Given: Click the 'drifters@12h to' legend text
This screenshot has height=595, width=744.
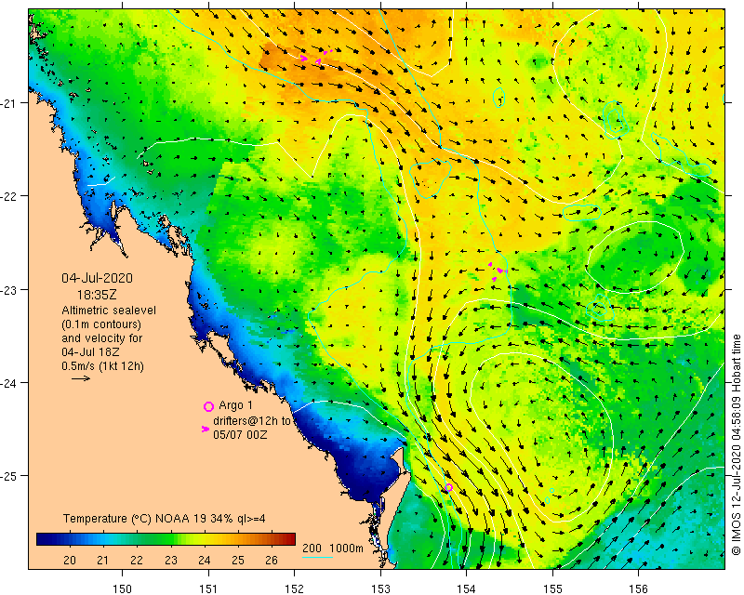Looking at the screenshot, I should (252, 421).
